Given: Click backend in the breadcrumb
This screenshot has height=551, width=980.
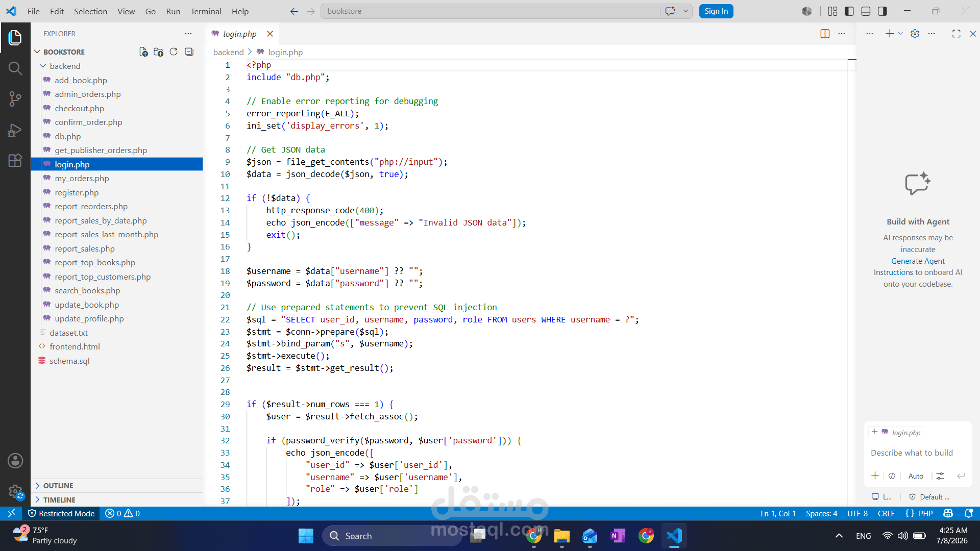Looking at the screenshot, I should pos(228,52).
